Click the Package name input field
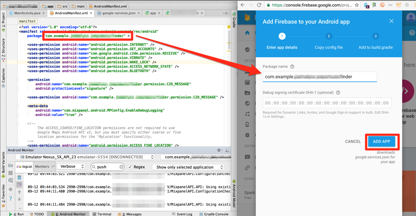The width and height of the screenshot is (416, 216). click(x=320, y=77)
